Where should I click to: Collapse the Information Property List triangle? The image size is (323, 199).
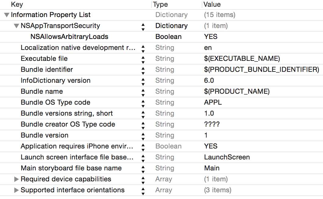point(7,15)
